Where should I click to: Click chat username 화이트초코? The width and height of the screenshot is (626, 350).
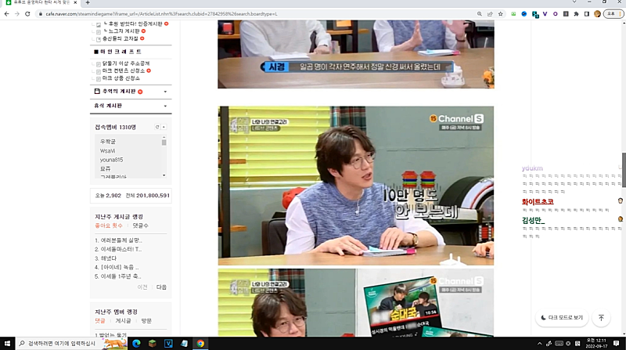pos(538,202)
